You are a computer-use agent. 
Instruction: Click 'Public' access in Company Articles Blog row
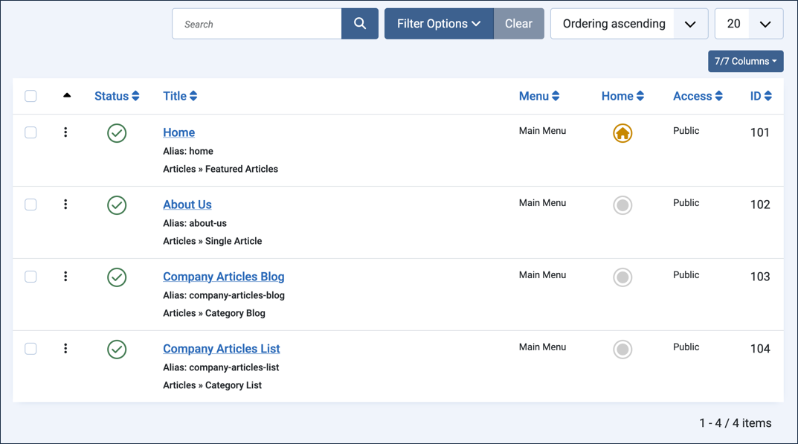pyautogui.click(x=686, y=275)
